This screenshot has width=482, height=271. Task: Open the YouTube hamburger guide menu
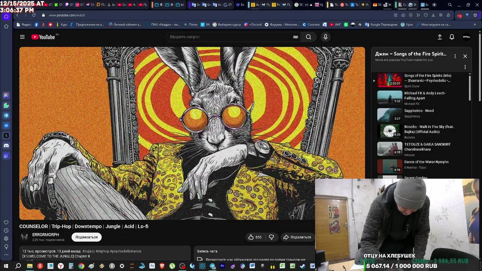click(x=22, y=37)
